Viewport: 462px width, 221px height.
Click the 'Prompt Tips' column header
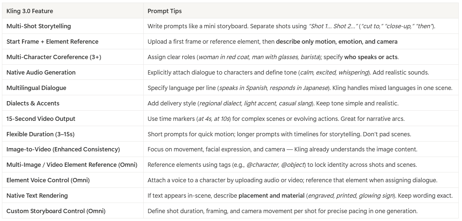(x=164, y=11)
